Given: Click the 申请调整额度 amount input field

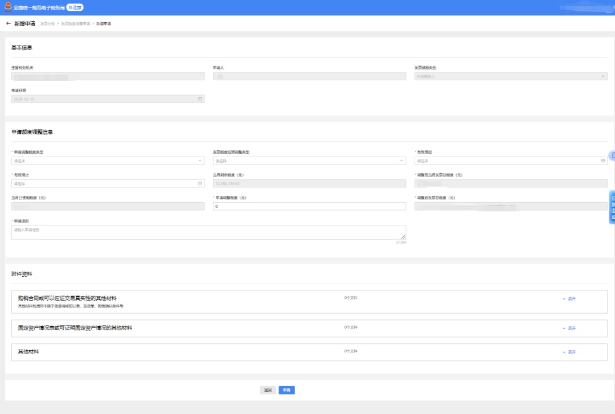Looking at the screenshot, I should coord(309,206).
